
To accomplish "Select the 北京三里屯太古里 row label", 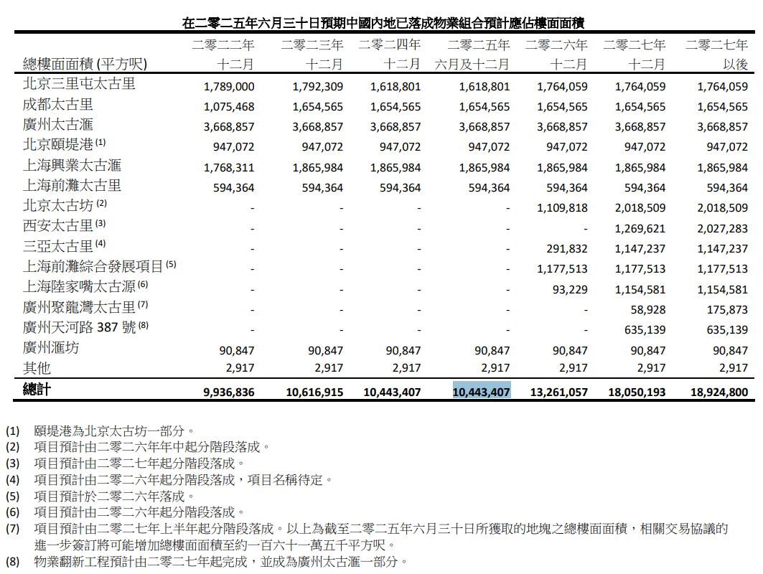I will coord(79,84).
